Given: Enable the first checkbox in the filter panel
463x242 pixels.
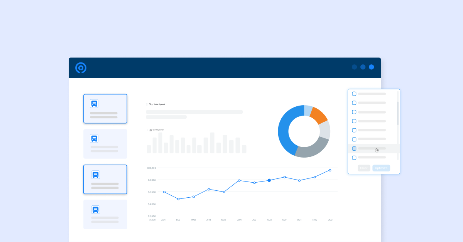Looking at the screenshot, I should pos(354,93).
